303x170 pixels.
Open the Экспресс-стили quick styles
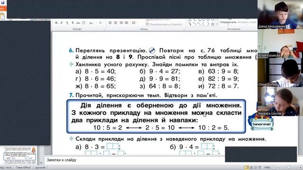click(247, 22)
